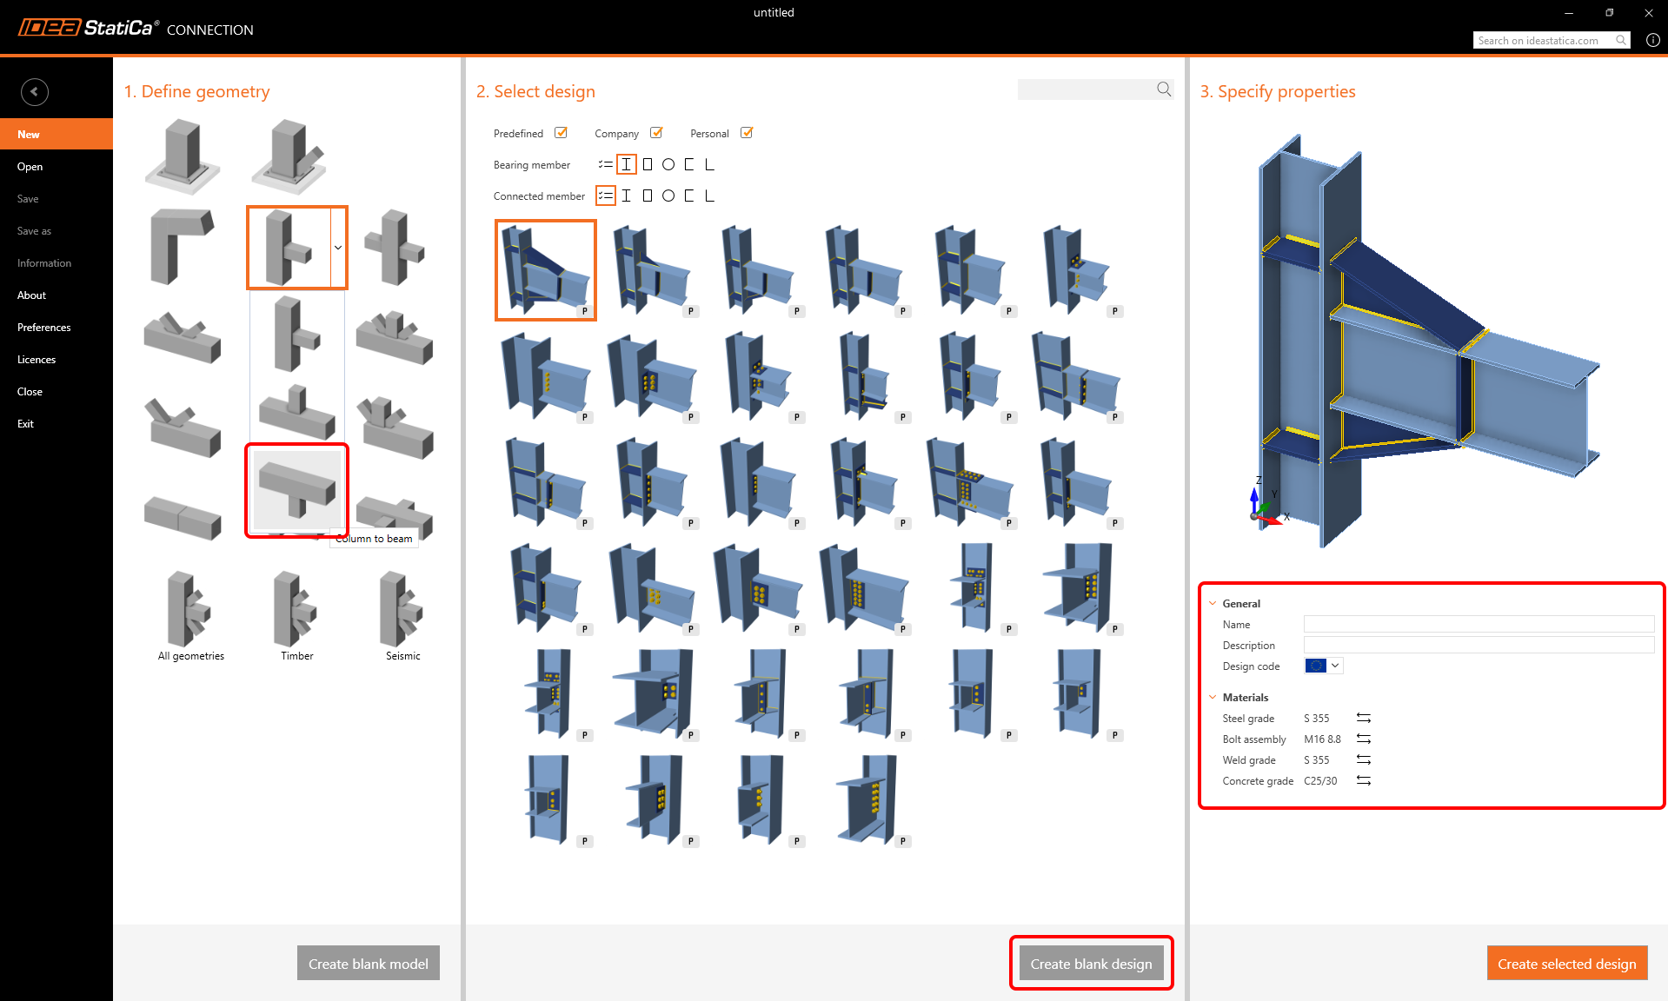The height and width of the screenshot is (1001, 1668).
Task: Collapse the Materials section
Action: (x=1213, y=697)
